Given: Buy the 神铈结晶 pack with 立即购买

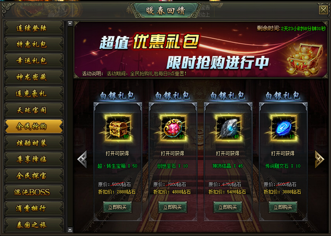Looking at the screenshot, I should [228, 207].
